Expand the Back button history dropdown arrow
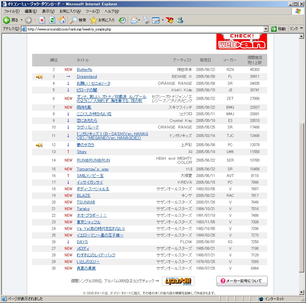 [x=21, y=20]
